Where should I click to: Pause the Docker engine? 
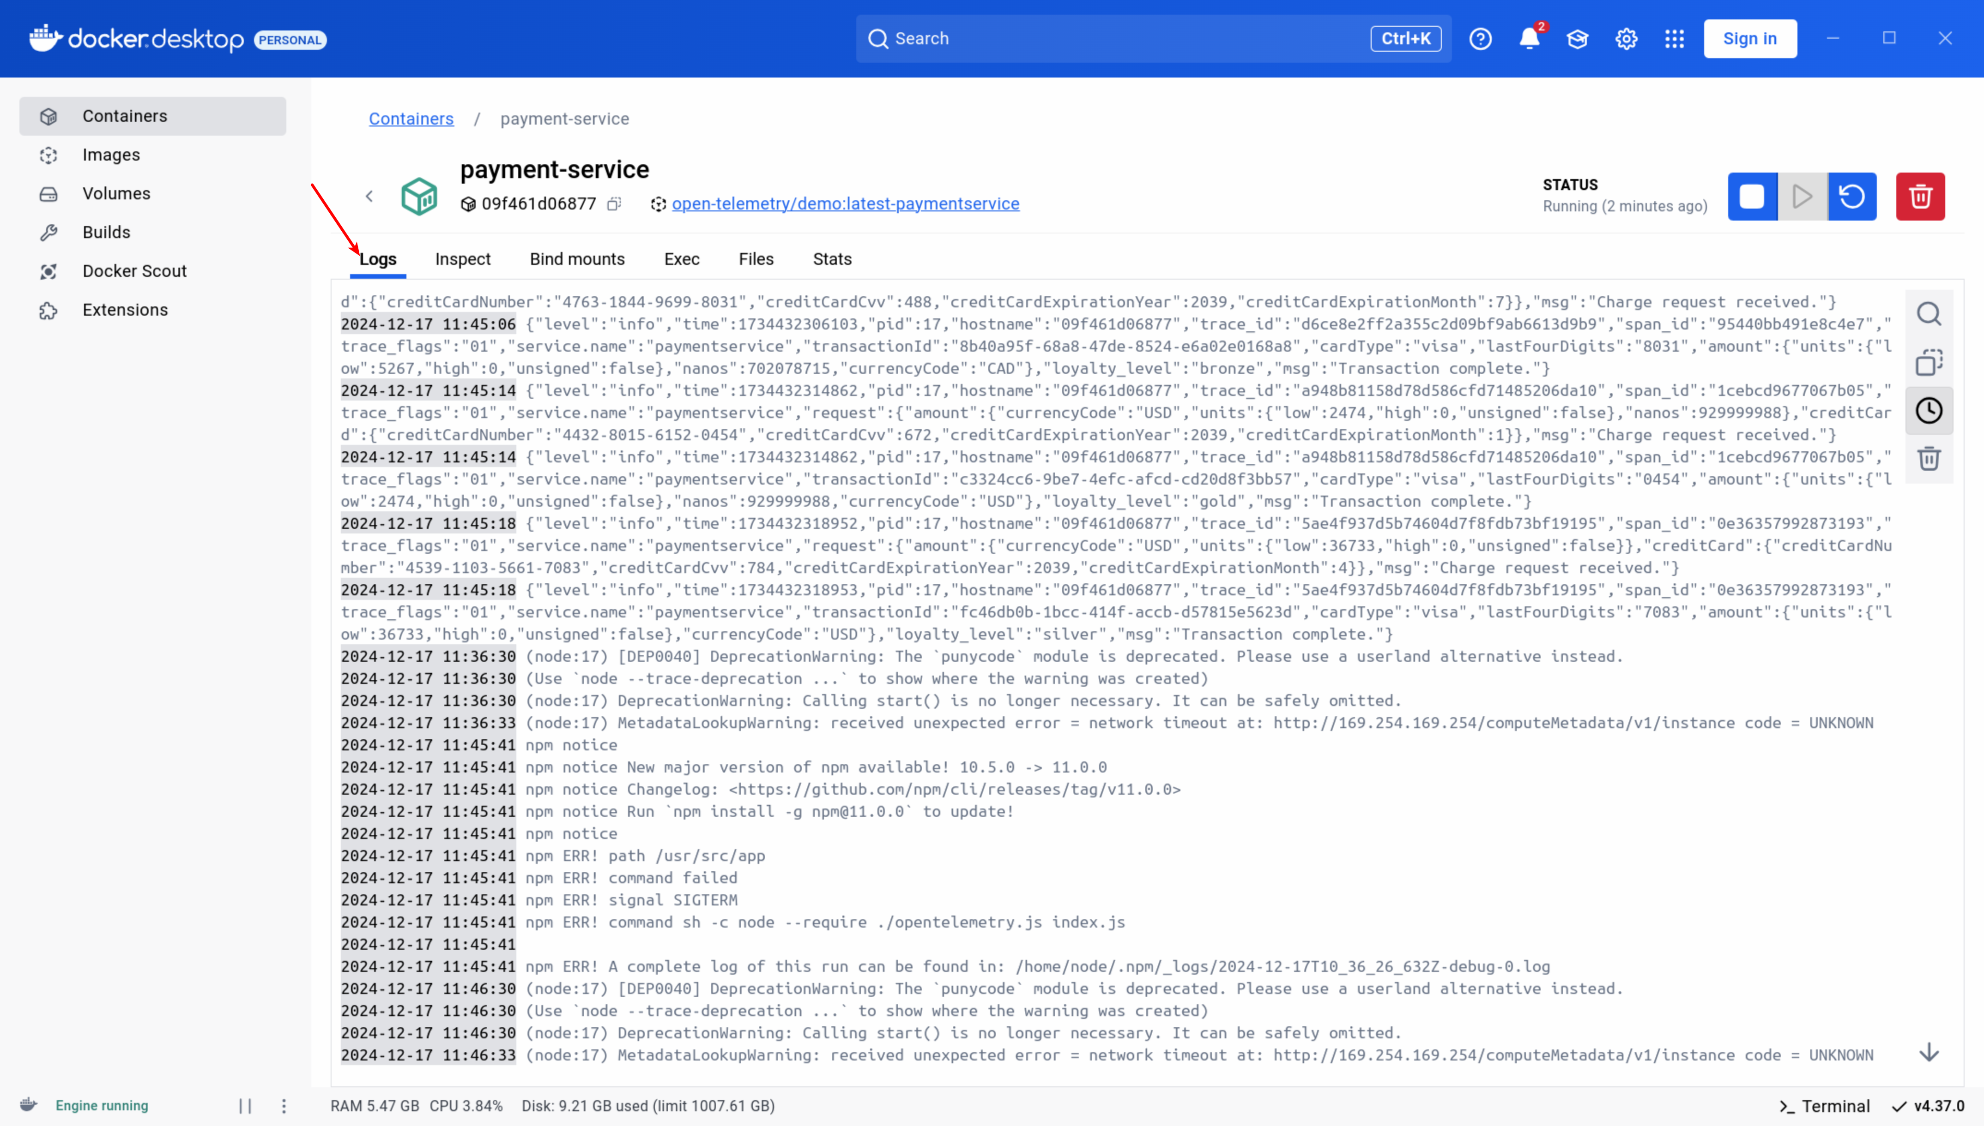pos(245,1106)
